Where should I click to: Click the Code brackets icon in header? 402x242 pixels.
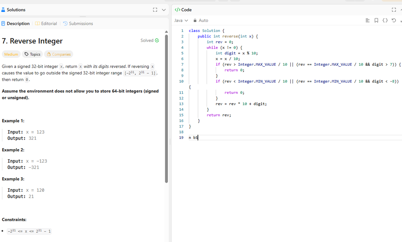[178, 10]
